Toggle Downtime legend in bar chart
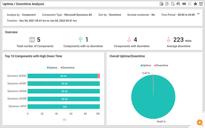The height and width of the screenshot is (128, 205). (68, 68)
